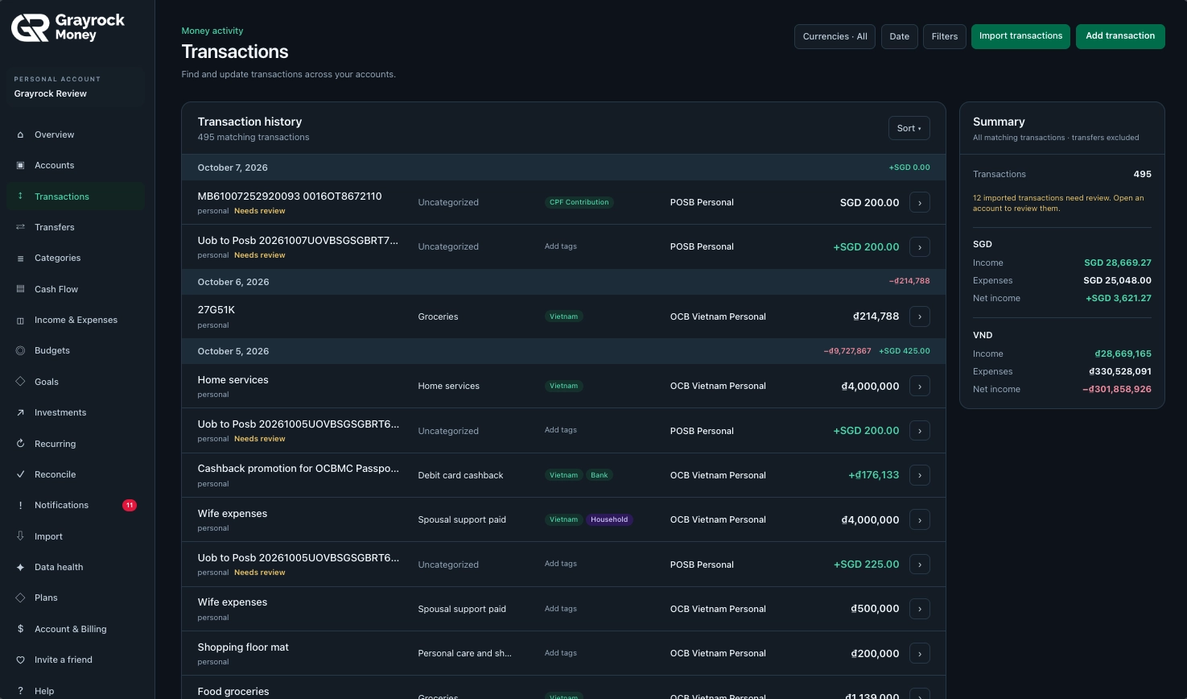Click the red notifications badge showing 11

[130, 505]
